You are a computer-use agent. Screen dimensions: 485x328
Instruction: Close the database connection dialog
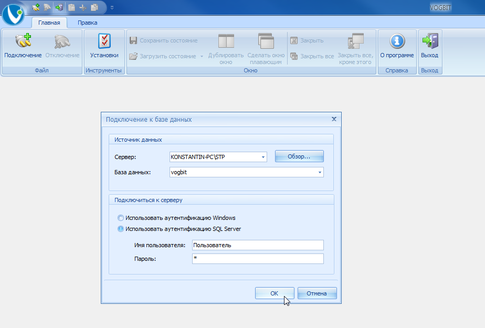click(x=334, y=119)
